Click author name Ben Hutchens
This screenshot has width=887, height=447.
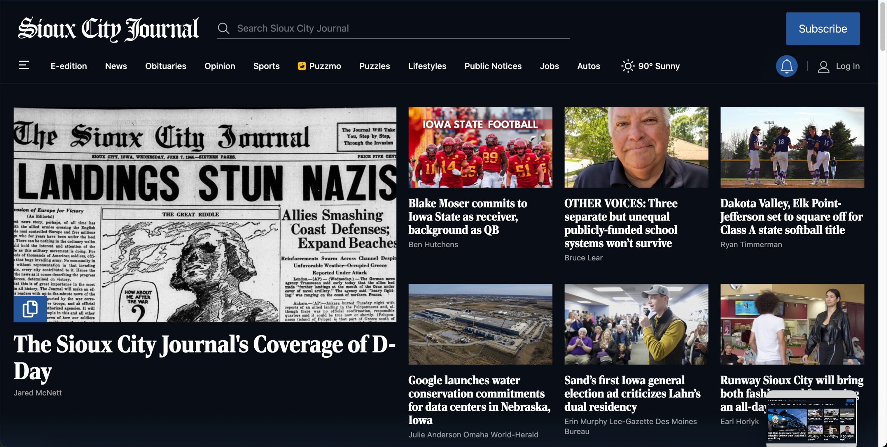433,244
